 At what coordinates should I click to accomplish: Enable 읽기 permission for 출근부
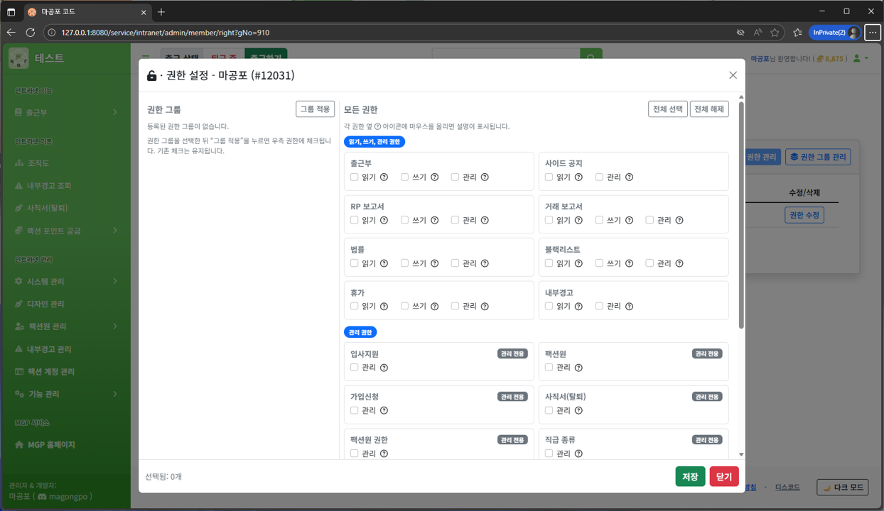(x=354, y=177)
